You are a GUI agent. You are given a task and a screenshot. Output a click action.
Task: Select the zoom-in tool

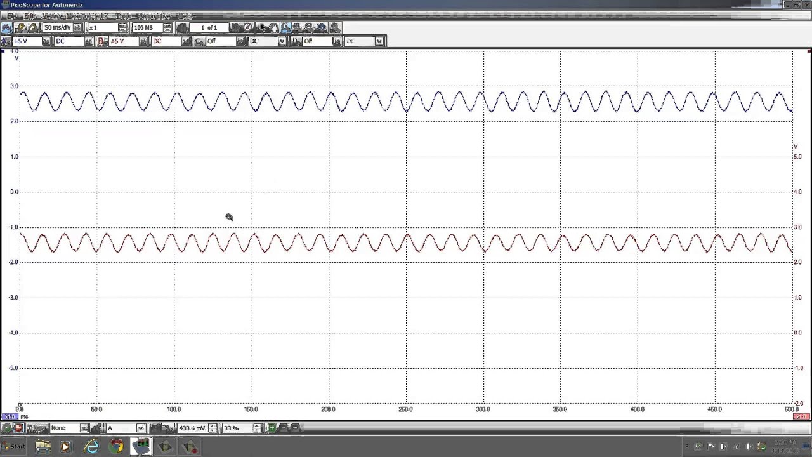[x=297, y=28]
